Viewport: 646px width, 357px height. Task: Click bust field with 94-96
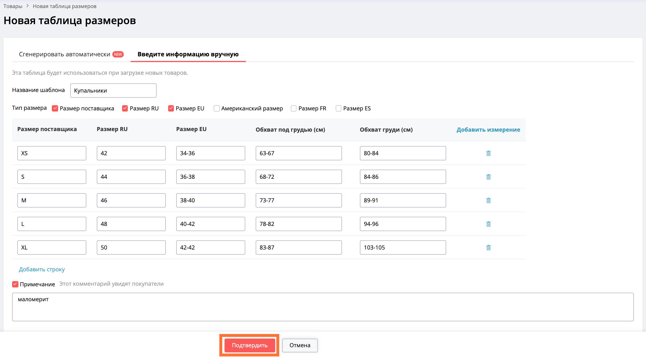click(x=403, y=224)
